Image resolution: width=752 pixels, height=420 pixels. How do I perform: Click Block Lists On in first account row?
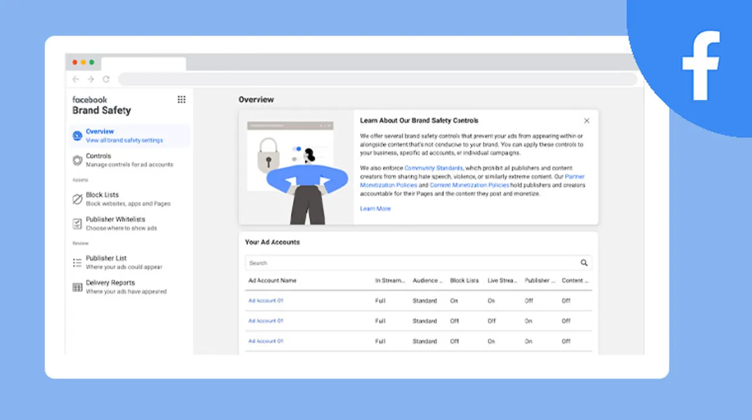(x=454, y=301)
